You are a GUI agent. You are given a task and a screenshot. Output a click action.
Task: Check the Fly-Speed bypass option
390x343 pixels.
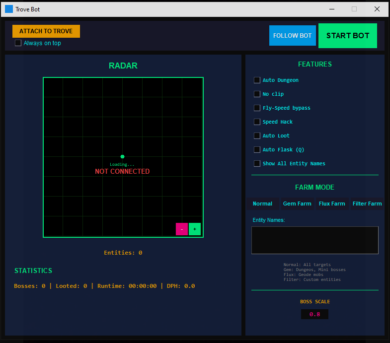click(257, 108)
